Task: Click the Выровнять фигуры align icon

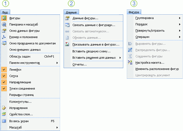Action: (130, 44)
